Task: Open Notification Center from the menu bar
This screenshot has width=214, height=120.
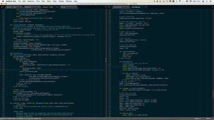Action: (210, 1)
